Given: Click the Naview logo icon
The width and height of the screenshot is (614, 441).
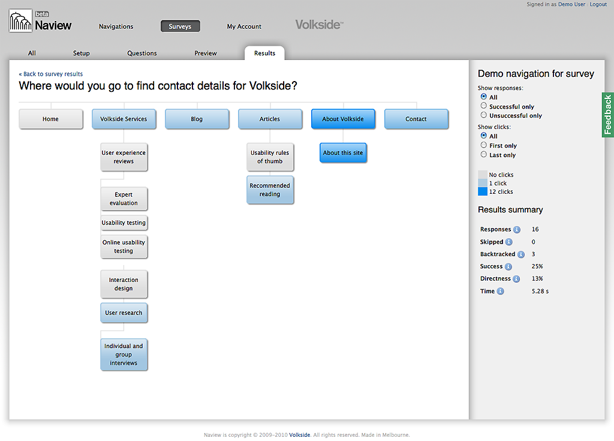Looking at the screenshot, I should click(20, 21).
